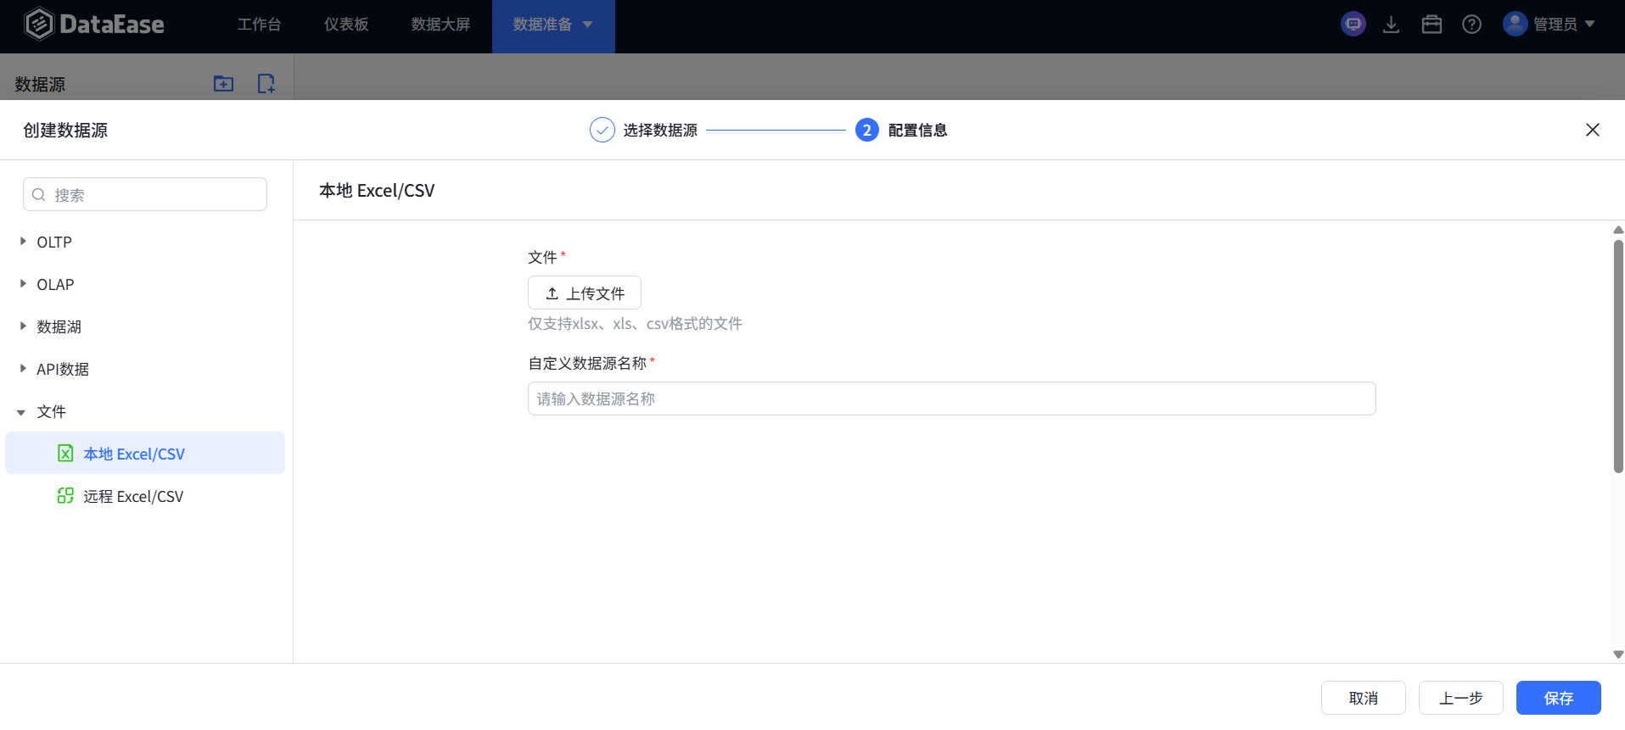Image resolution: width=1625 pixels, height=730 pixels.
Task: Click the 自定义数据源名称 label
Action: click(x=587, y=363)
